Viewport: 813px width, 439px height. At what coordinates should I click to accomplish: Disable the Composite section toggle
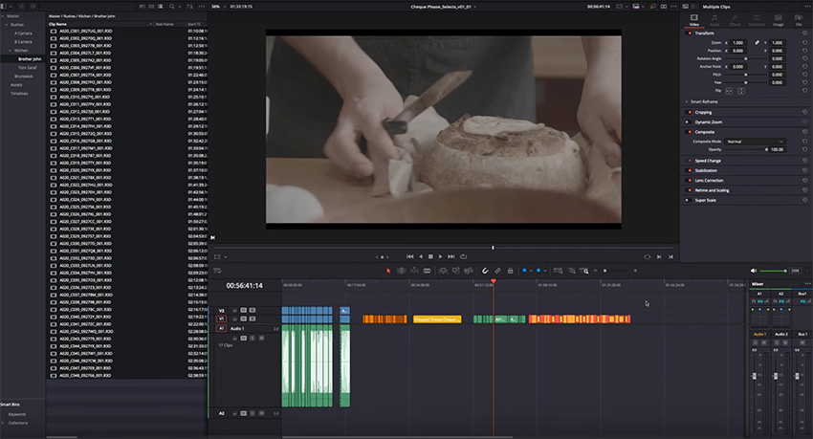tap(689, 132)
